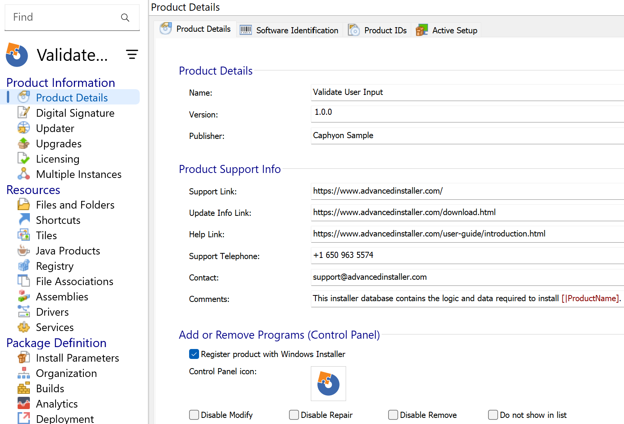Click the Deployment icon
The height and width of the screenshot is (424, 624).
pos(24,418)
